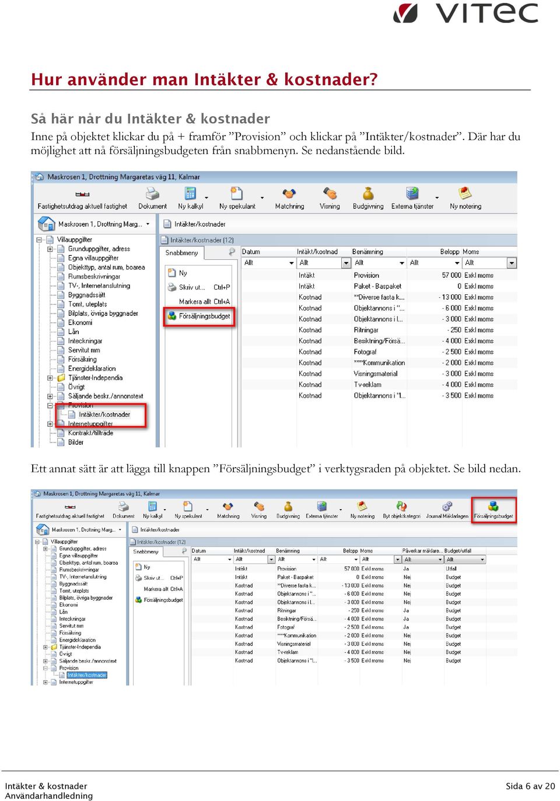Expand Säljande beskr./annonstext node in upper screenshot
Image resolution: width=560 pixels, height=801 pixels.
50,396
